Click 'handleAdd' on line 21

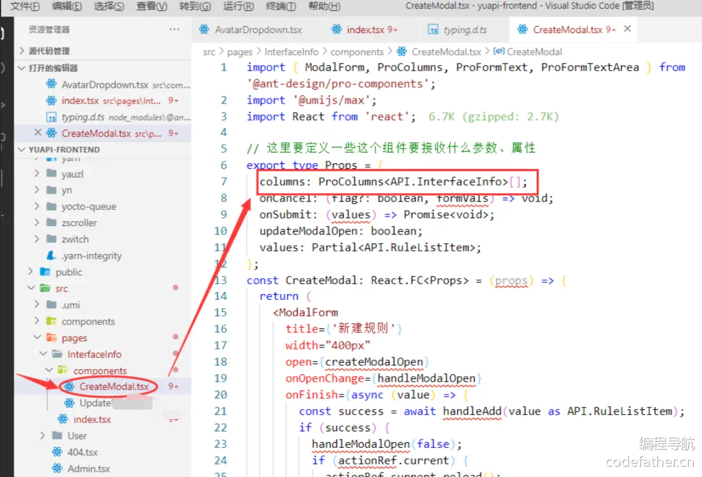tap(472, 411)
